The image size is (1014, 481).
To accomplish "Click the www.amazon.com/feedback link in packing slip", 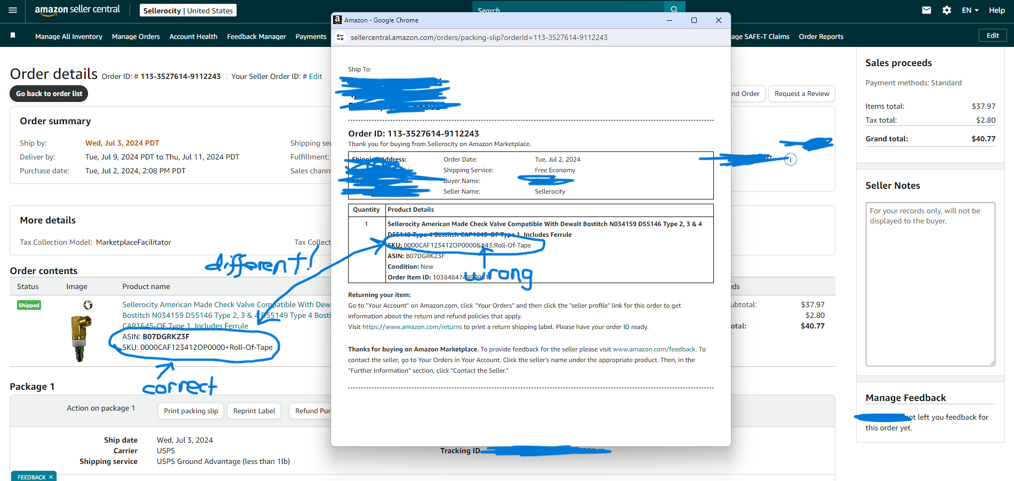I will point(654,349).
